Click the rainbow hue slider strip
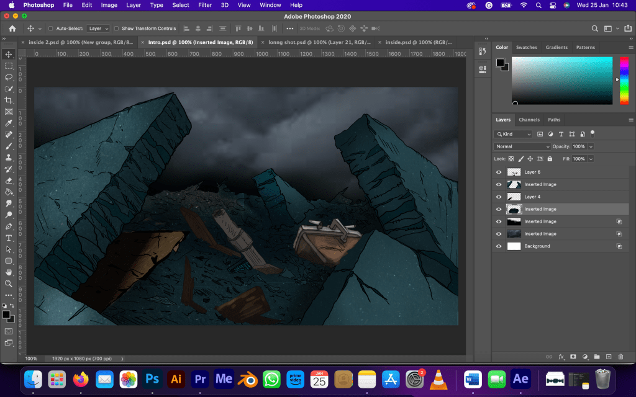The image size is (636, 397). click(624, 81)
